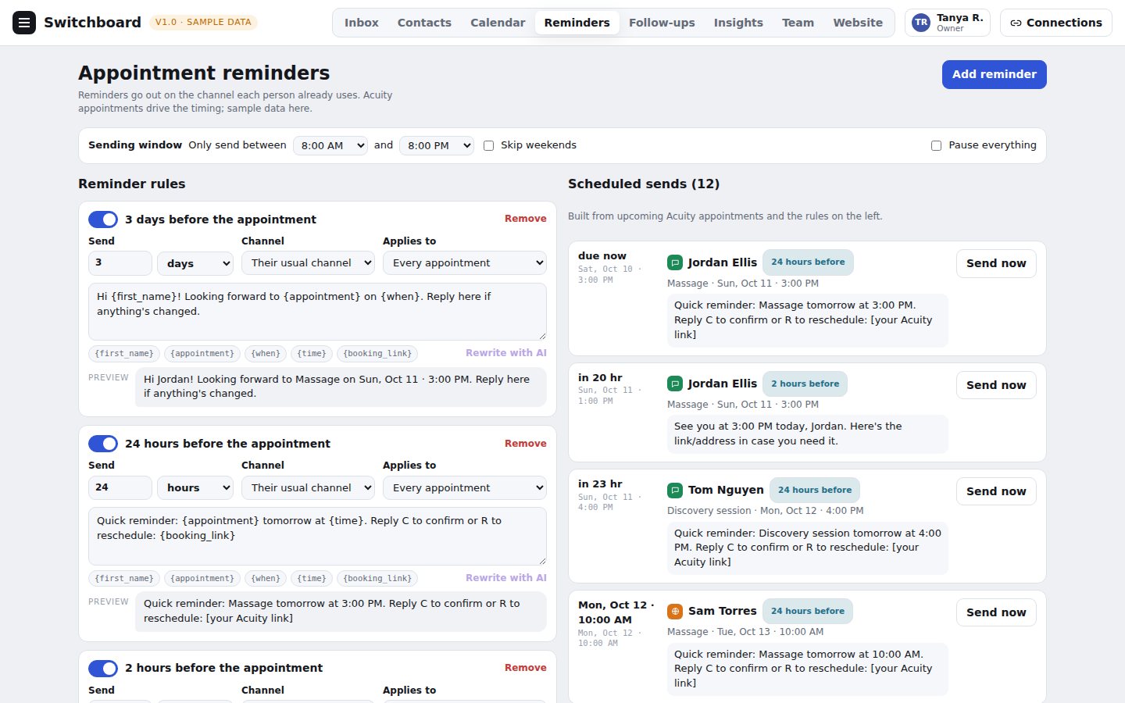This screenshot has width=1125, height=703.
Task: Open the Contacts tab
Action: click(424, 23)
